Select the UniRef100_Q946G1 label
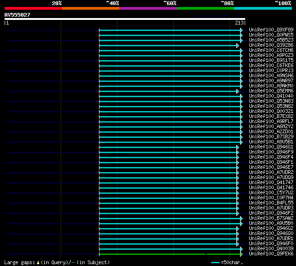 (271, 147)
